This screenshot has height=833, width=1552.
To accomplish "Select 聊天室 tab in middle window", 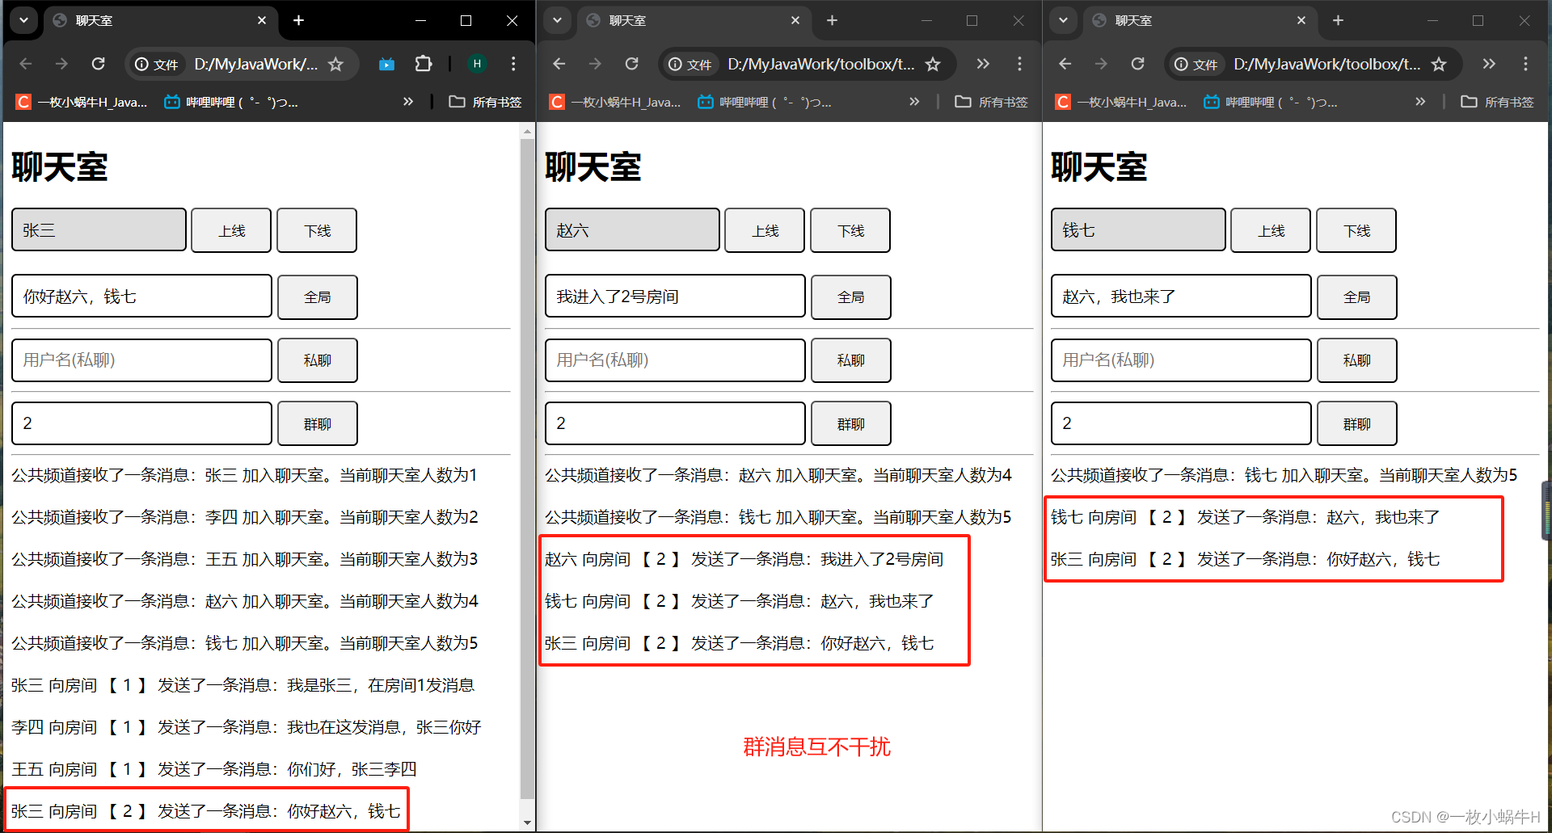I will [694, 21].
